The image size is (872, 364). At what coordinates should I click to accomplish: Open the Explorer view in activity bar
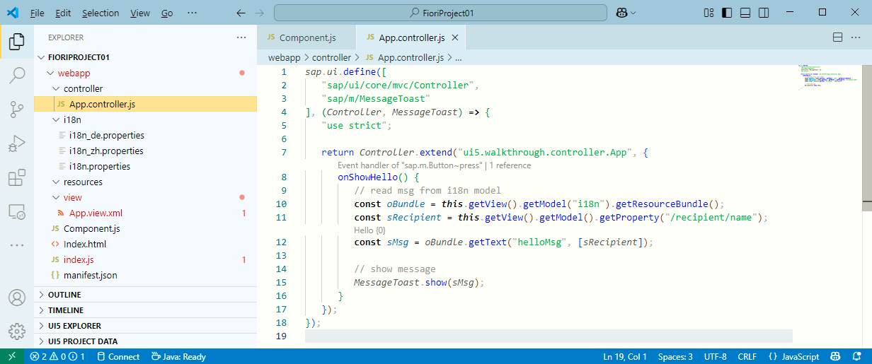(16, 42)
